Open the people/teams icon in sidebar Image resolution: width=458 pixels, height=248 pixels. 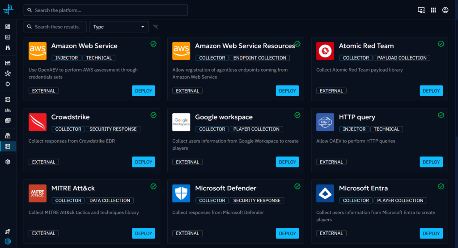8,110
